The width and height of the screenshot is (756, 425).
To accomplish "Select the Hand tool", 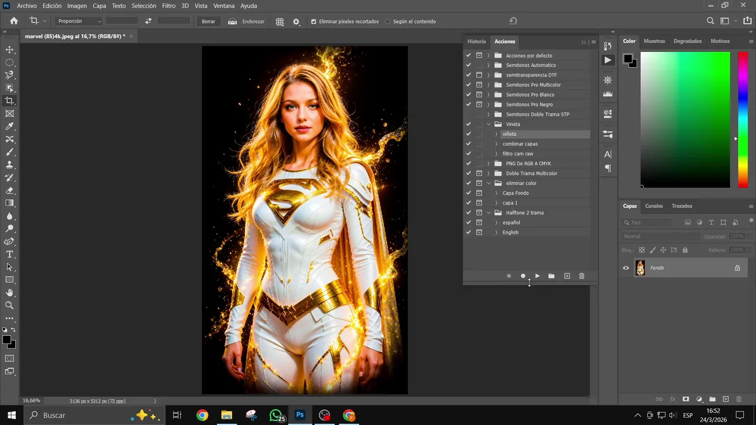I will pyautogui.click(x=9, y=293).
